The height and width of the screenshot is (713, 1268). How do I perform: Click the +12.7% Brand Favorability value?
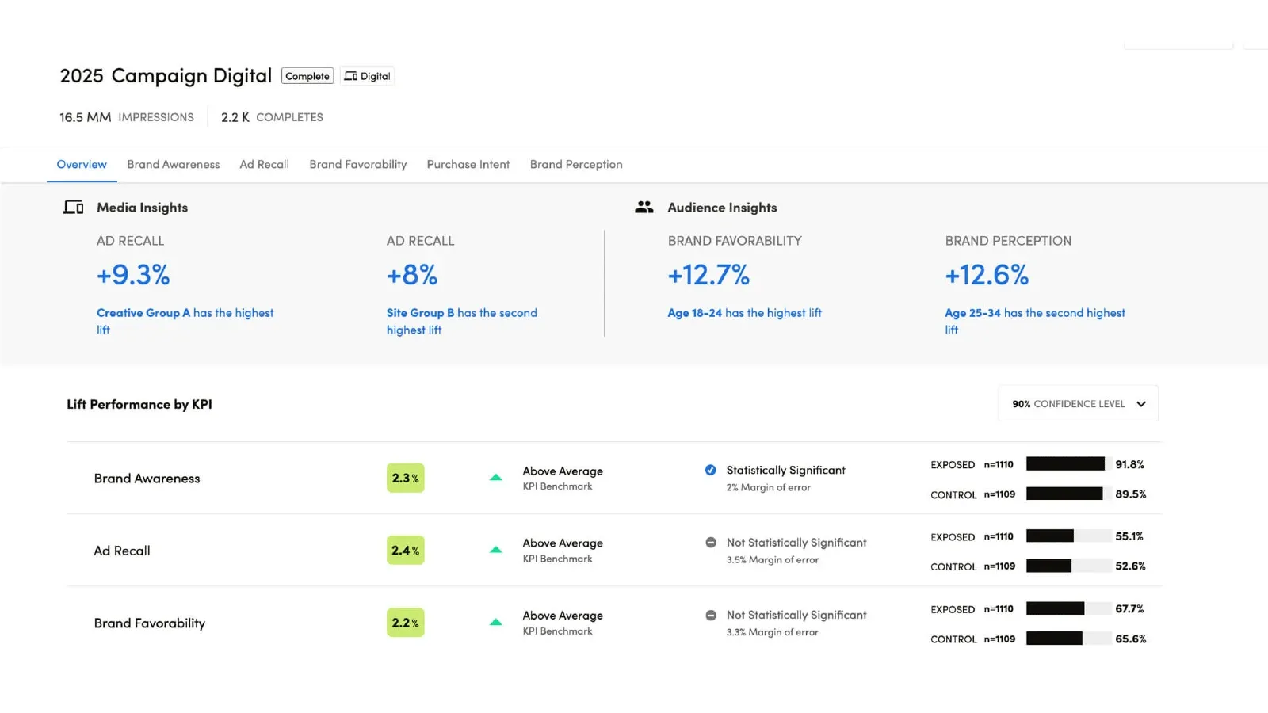(x=708, y=275)
